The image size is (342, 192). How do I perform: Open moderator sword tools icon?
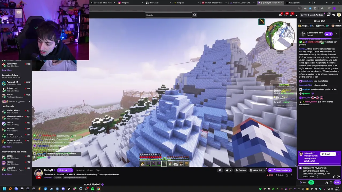[x=327, y=182]
